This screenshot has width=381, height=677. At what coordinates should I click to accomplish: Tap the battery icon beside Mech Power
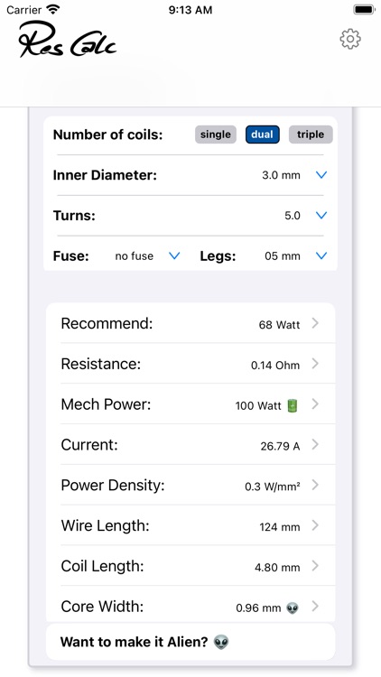click(x=293, y=405)
